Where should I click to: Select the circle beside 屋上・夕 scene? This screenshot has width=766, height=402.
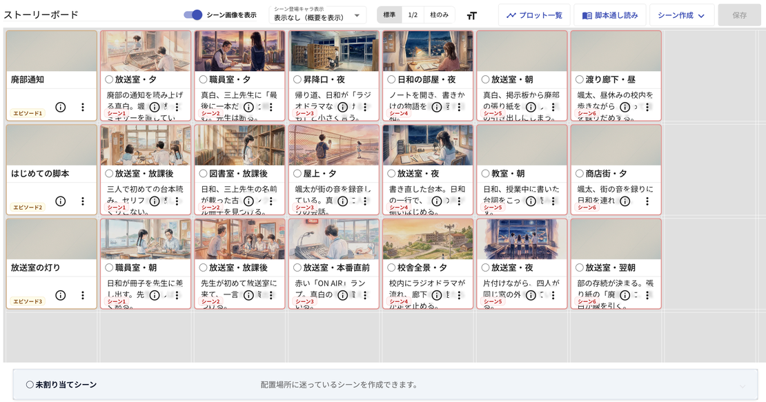point(297,174)
